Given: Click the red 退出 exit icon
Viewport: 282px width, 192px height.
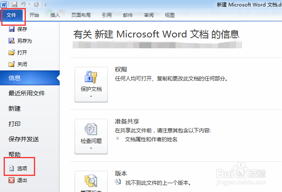Looking at the screenshot, I should point(12,180).
